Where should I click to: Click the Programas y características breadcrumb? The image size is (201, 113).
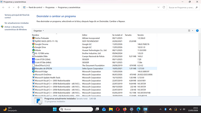[69, 8]
